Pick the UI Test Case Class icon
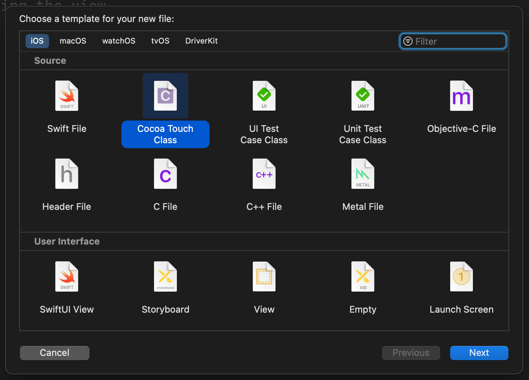The width and height of the screenshot is (529, 380). coord(264,96)
